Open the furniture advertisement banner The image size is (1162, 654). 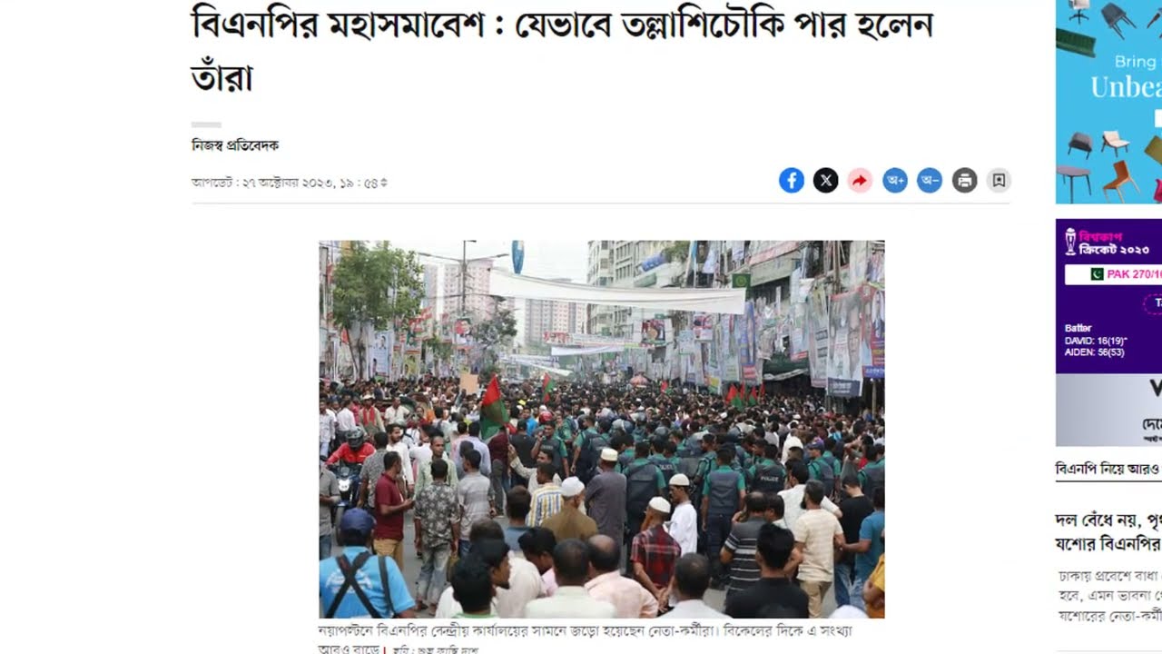[1108, 102]
